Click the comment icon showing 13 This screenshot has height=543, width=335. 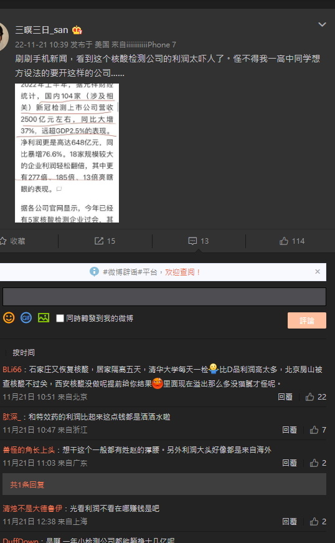pyautogui.click(x=192, y=241)
